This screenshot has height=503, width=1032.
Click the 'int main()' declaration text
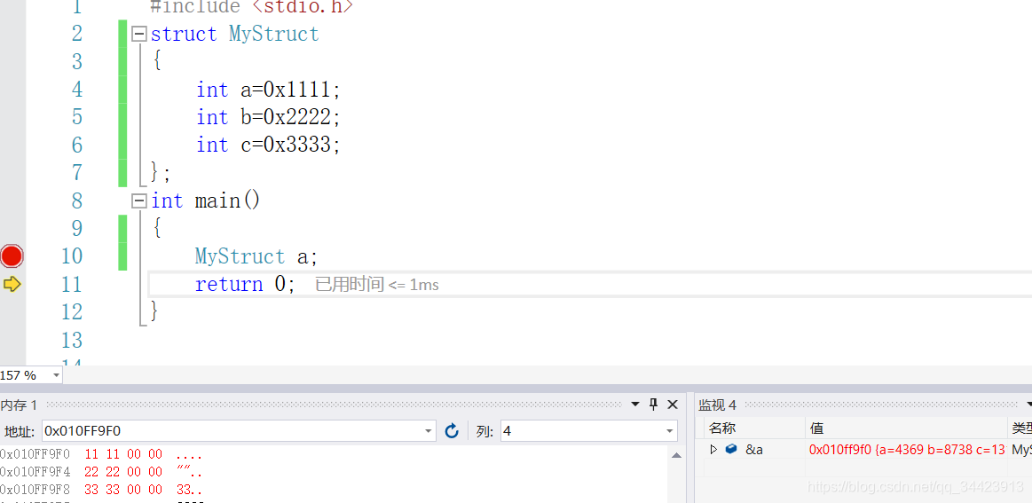206,200
